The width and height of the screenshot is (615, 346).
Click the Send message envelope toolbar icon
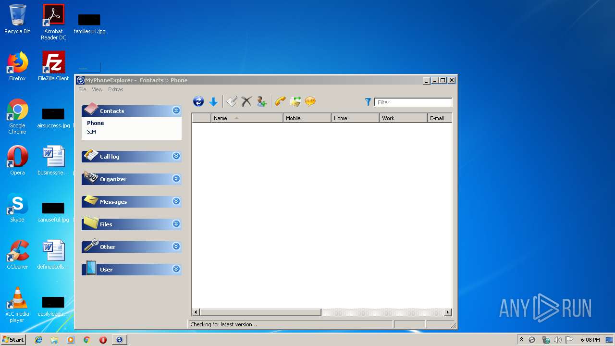[295, 101]
